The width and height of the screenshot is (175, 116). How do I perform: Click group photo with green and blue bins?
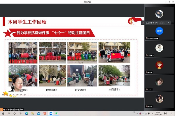(82, 52)
